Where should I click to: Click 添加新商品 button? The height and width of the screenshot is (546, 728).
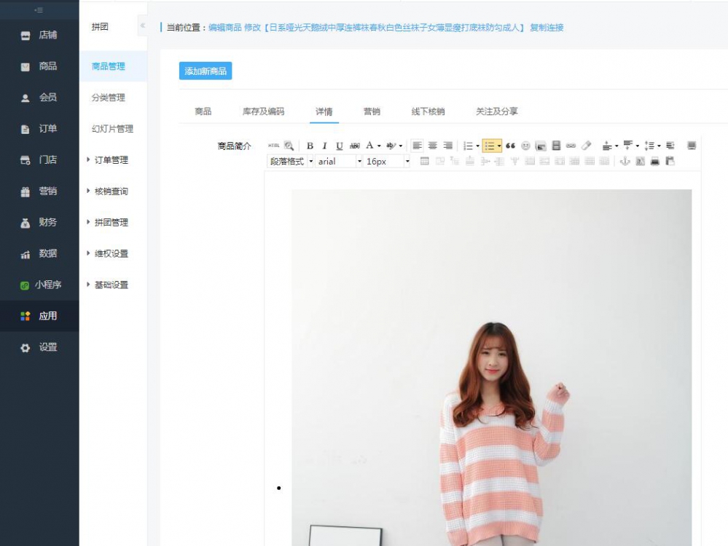[206, 71]
